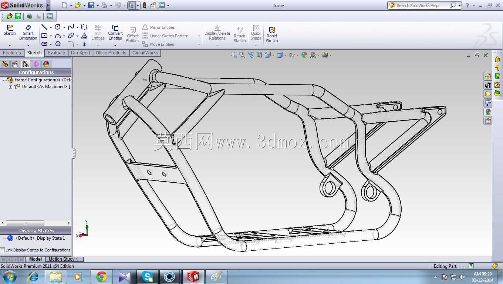Click the Offset Entities tool

click(132, 35)
